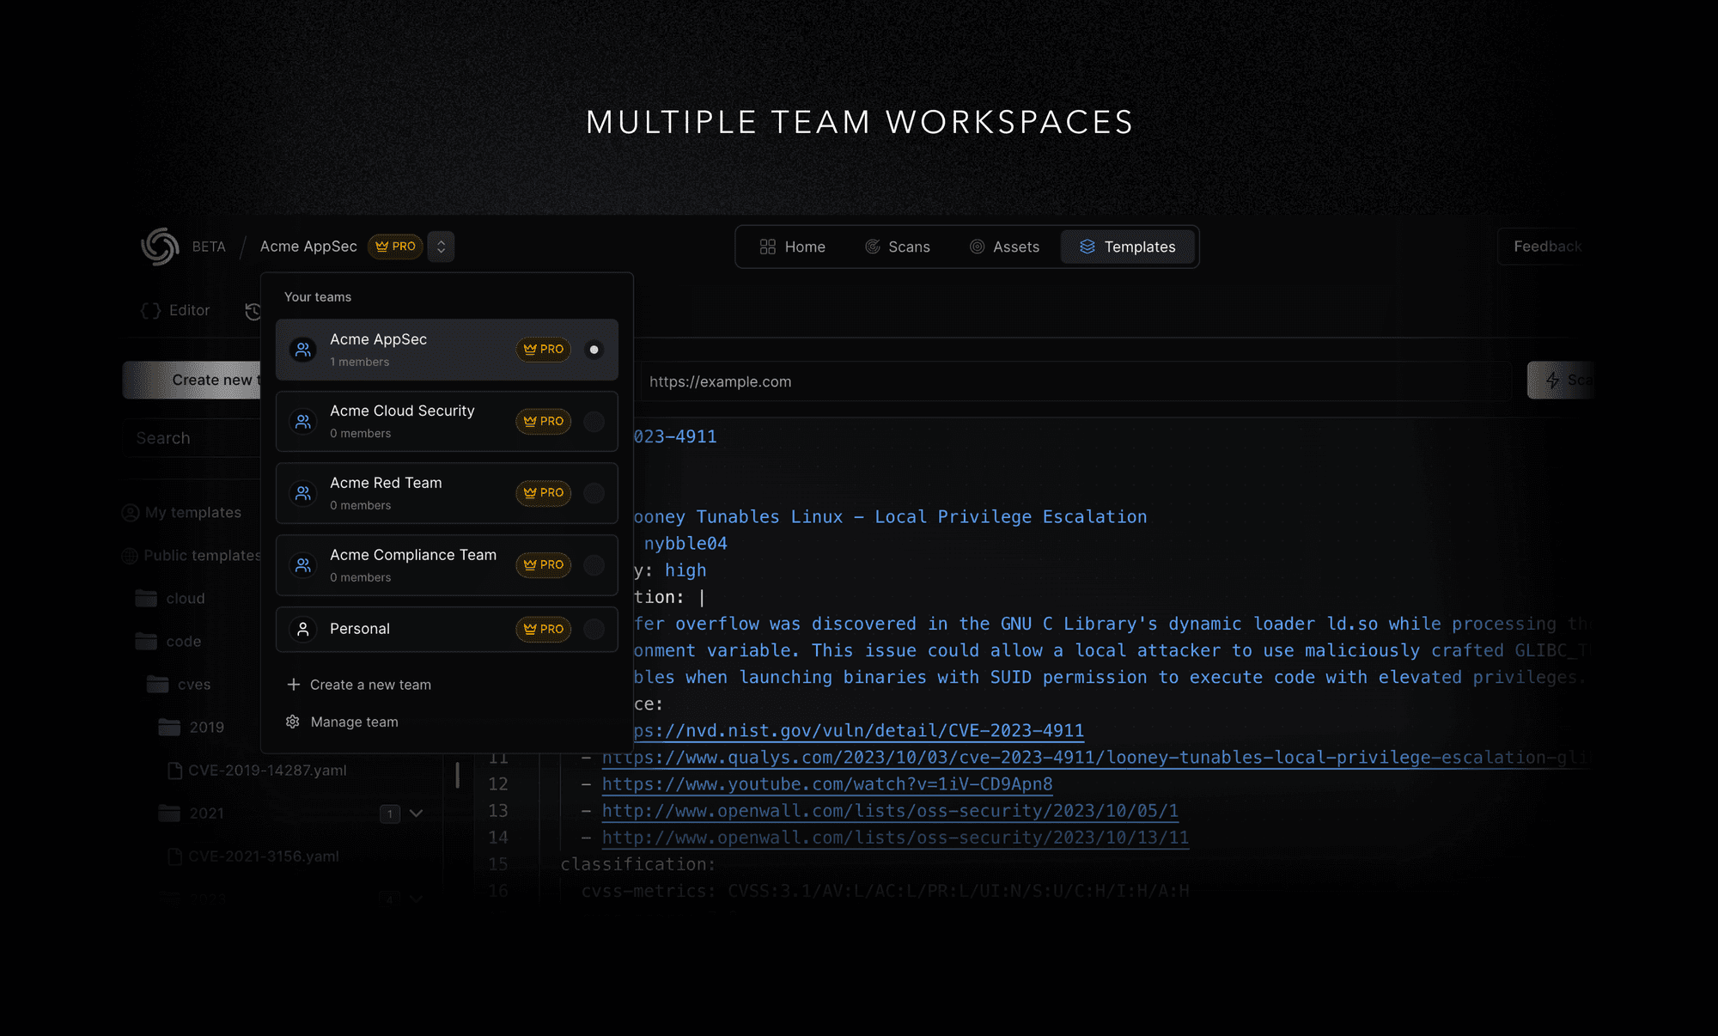Select the Personal workspace radio button

click(x=594, y=630)
